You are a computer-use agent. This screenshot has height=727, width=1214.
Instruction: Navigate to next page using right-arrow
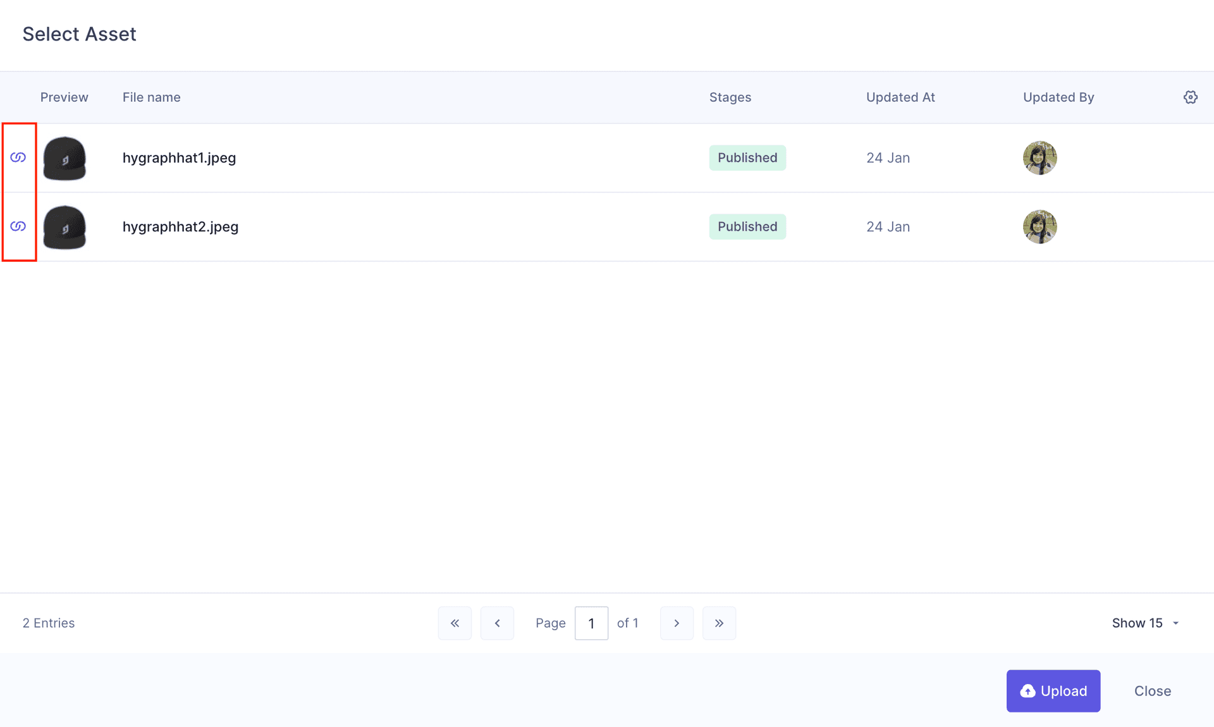pos(677,622)
